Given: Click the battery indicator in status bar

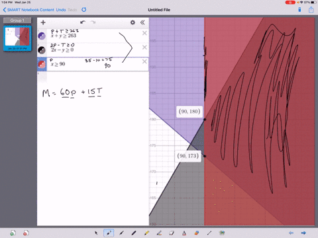Looking at the screenshot, I should (x=314, y=3).
